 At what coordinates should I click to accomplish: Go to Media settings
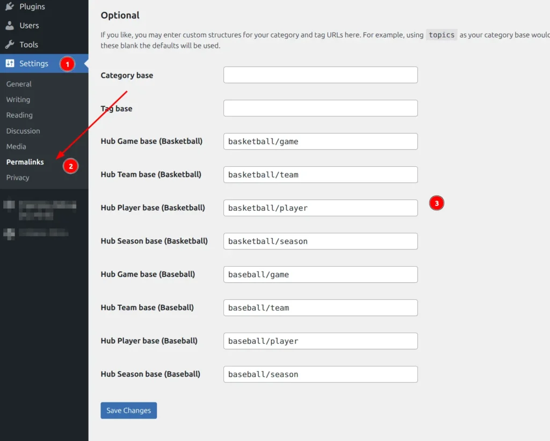16,146
